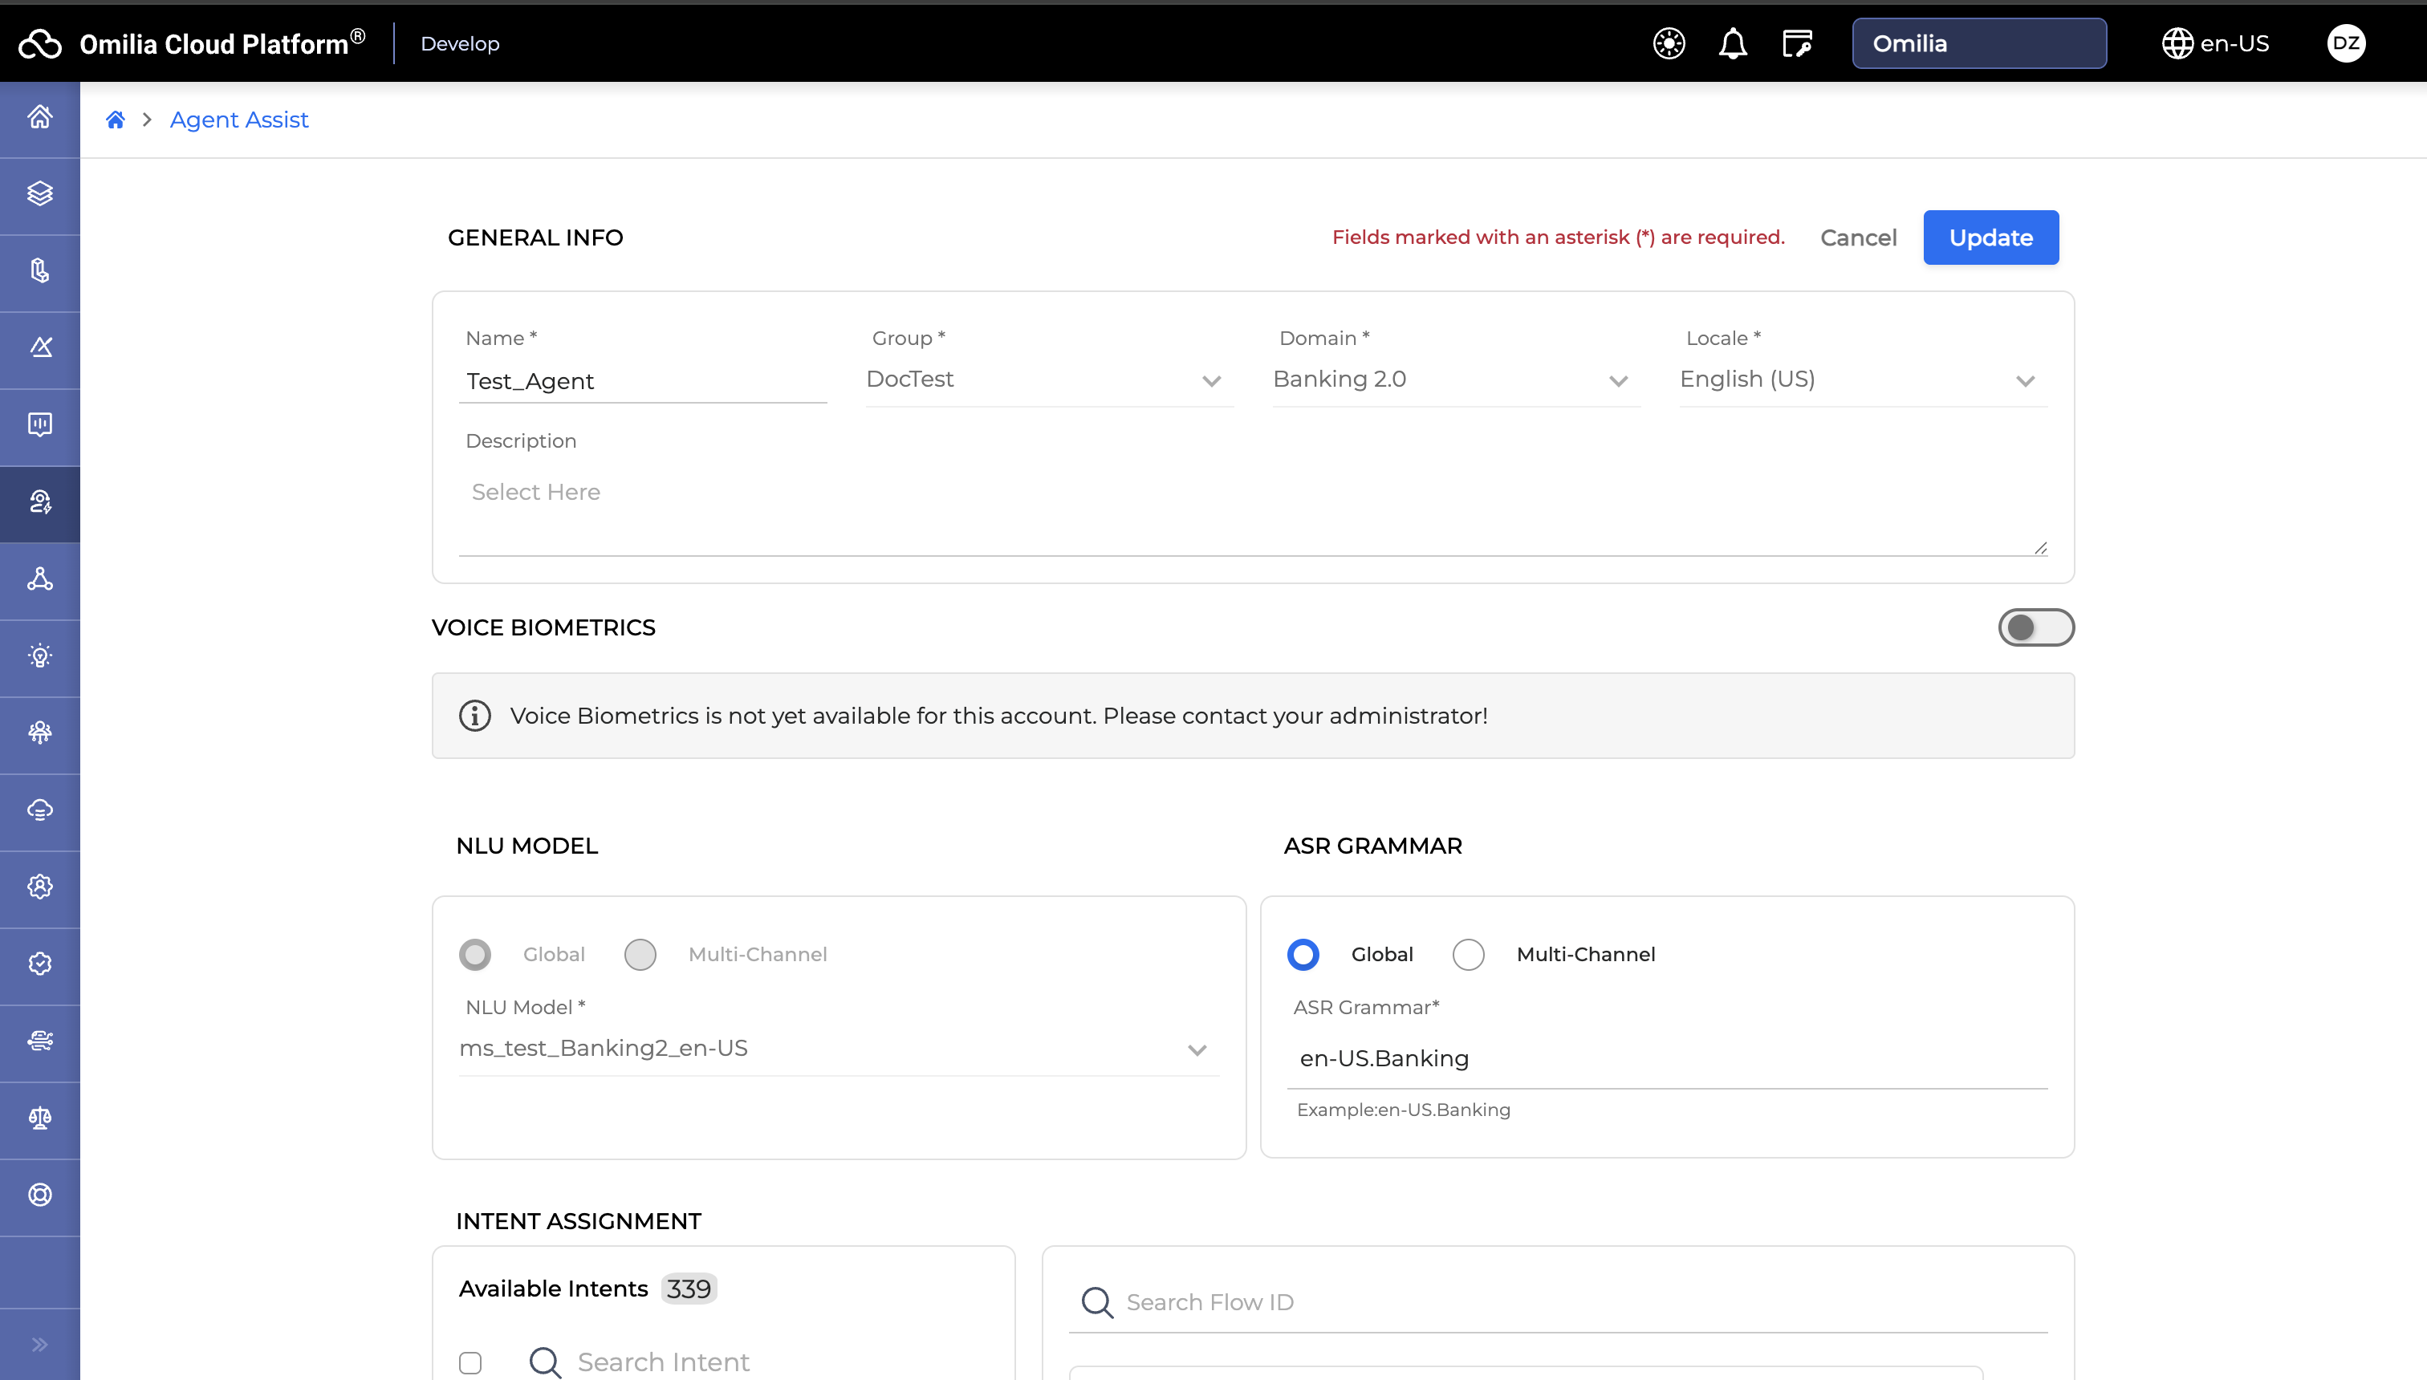
Task: Click the blue Update button
Action: (x=1990, y=238)
